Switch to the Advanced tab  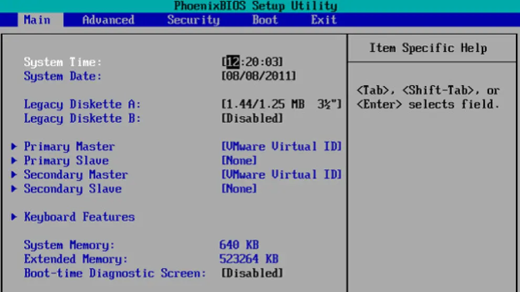108,20
